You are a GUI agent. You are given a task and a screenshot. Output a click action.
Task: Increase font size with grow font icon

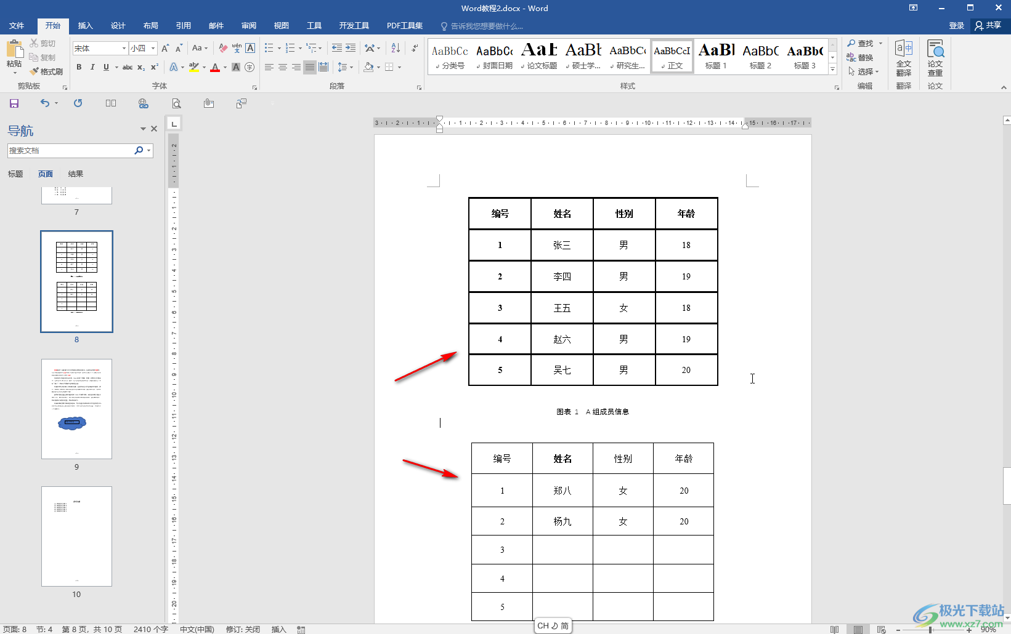pyautogui.click(x=165, y=48)
